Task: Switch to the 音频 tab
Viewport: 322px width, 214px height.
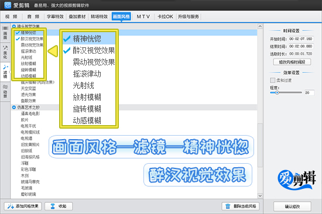Action: pyautogui.click(x=33, y=16)
